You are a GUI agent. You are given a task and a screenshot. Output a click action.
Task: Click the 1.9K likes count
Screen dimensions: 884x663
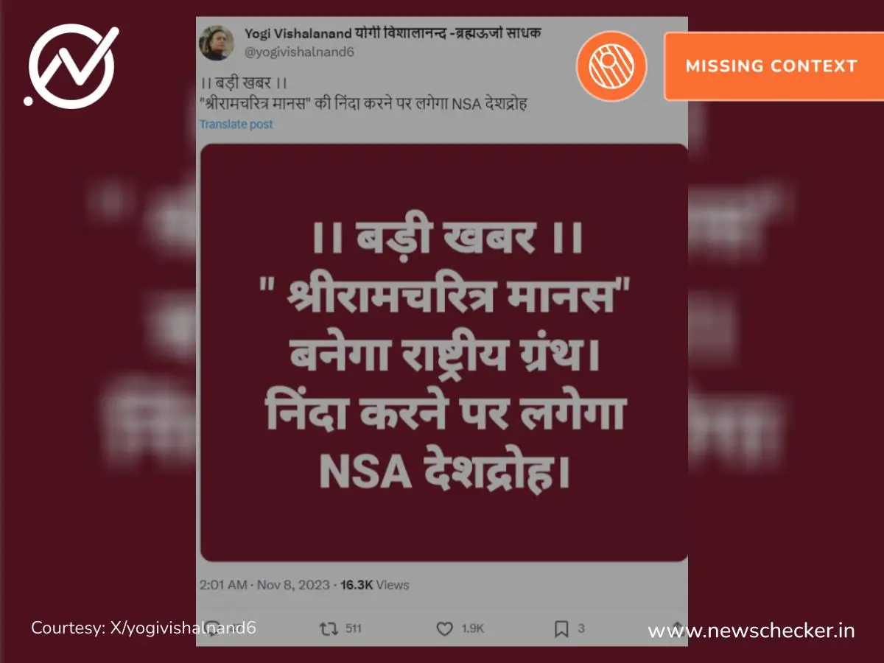(473, 628)
